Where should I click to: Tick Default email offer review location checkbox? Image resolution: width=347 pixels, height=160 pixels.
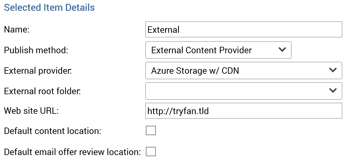tap(151, 152)
